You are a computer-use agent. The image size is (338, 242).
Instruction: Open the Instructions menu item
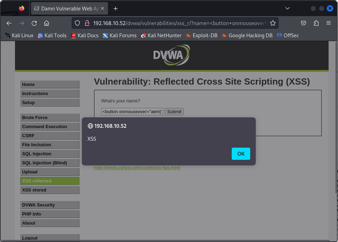click(x=50, y=94)
